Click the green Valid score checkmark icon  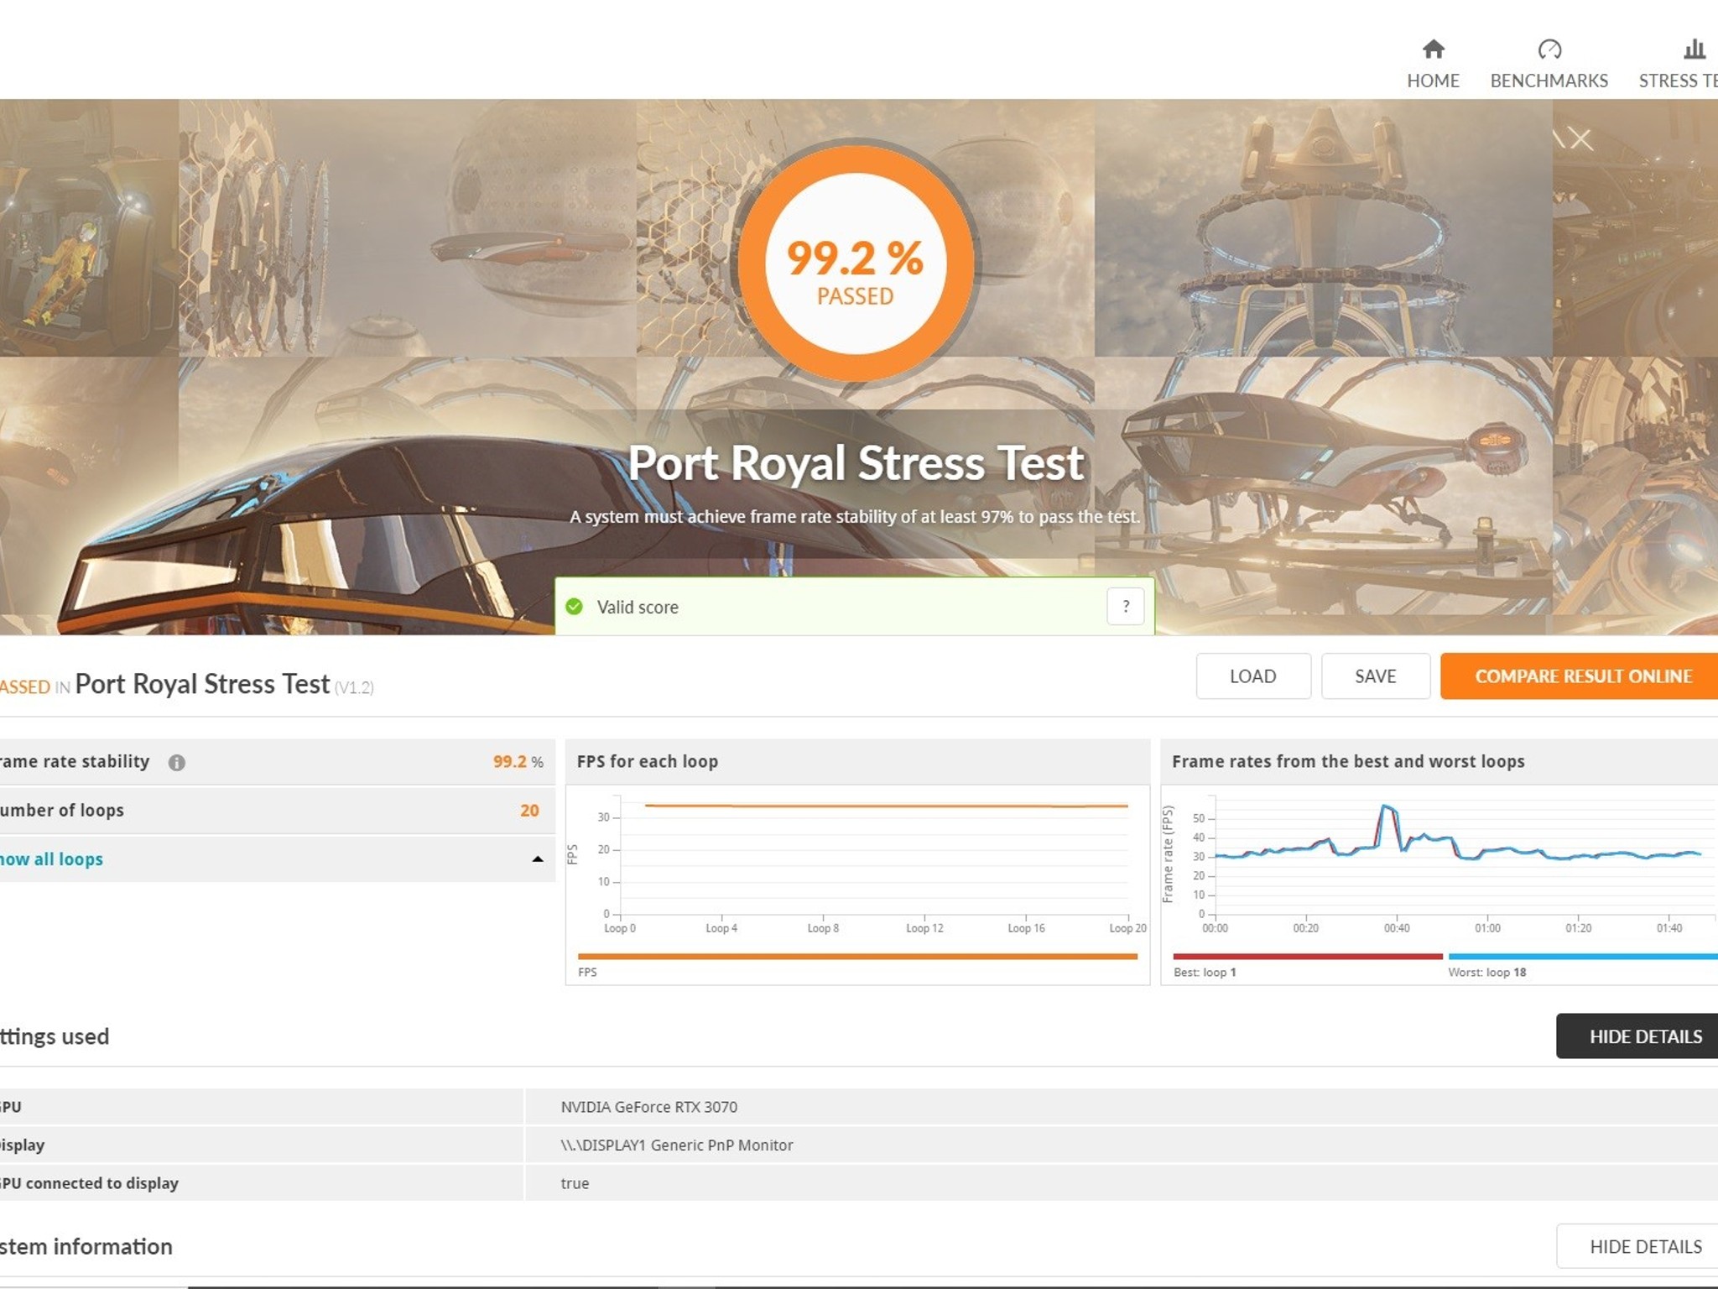574,606
